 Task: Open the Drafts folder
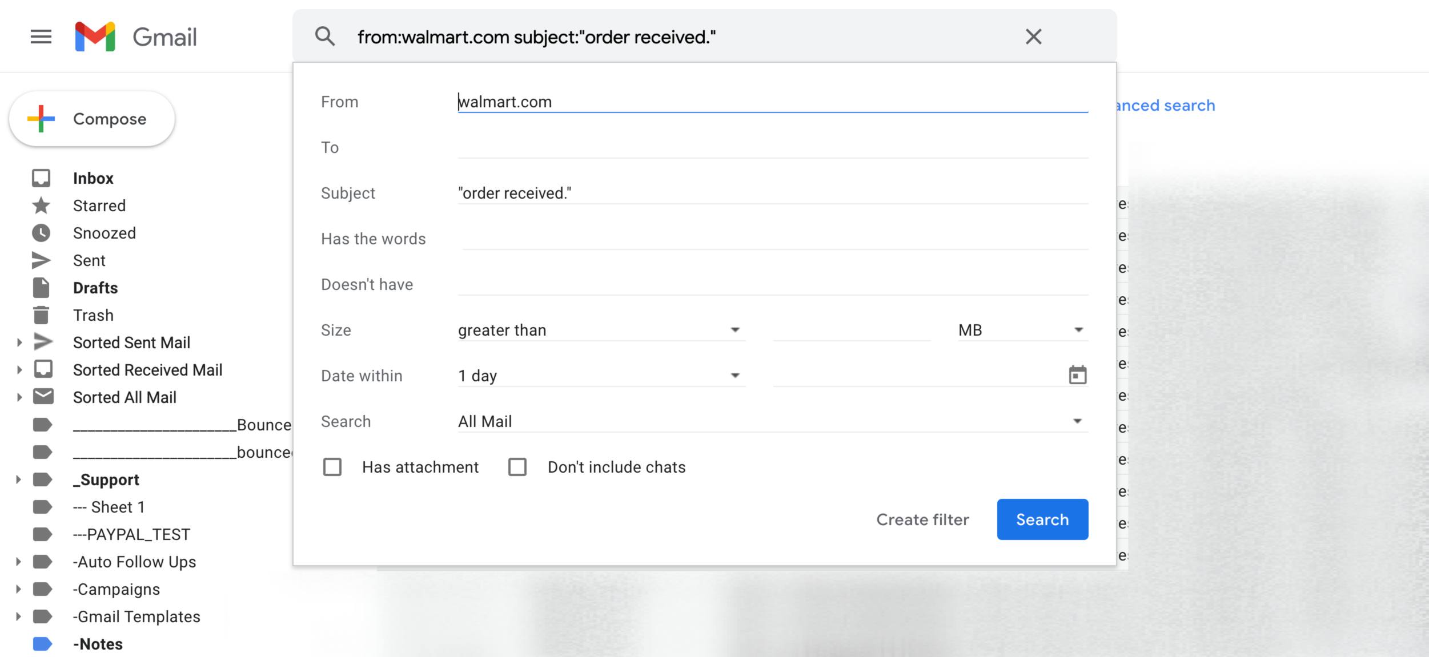pyautogui.click(x=95, y=288)
